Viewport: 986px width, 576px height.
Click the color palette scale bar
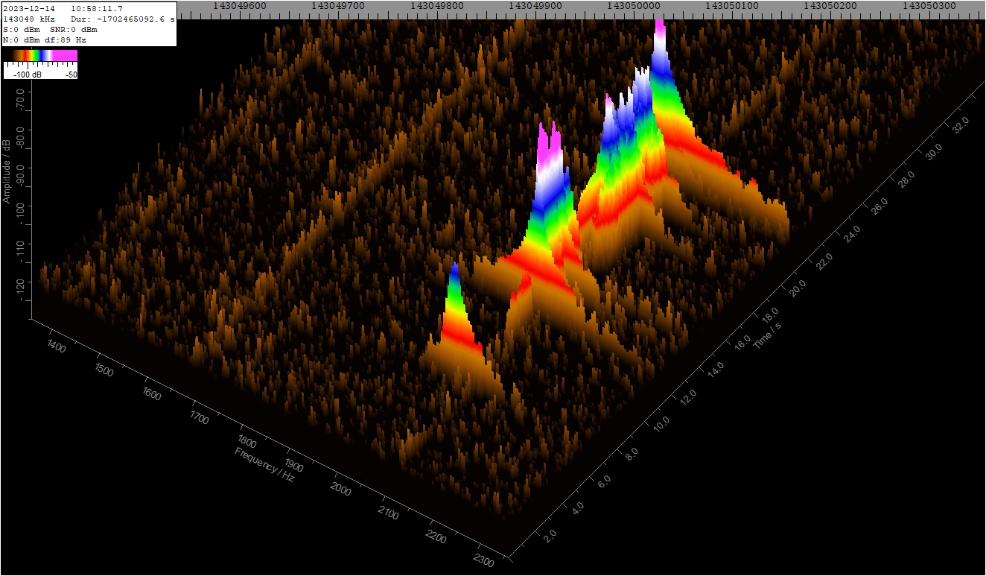coord(40,55)
